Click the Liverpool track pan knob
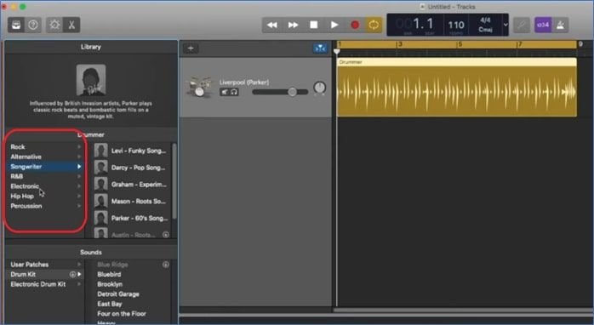This screenshot has width=594, height=325. coord(320,88)
